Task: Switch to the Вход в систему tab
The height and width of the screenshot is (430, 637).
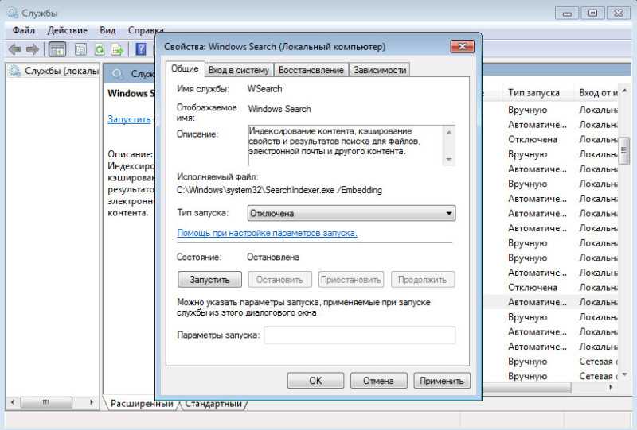Action: 239,70
